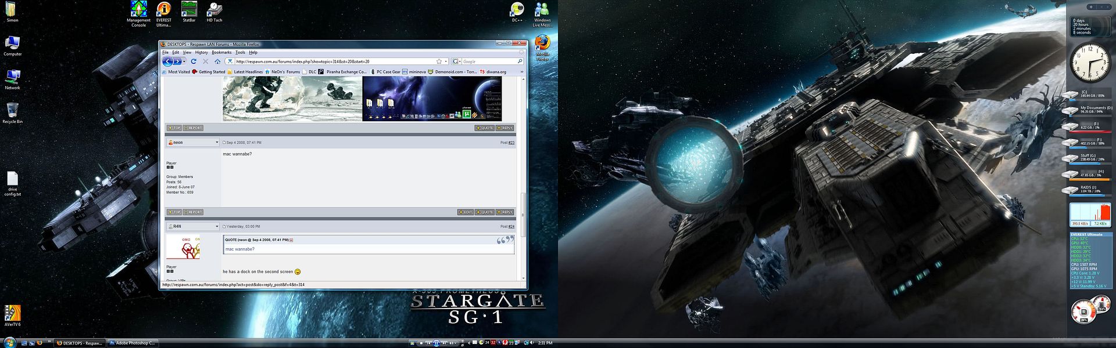Click the Post #24 link
This screenshot has height=348, width=1116.
coord(511,227)
